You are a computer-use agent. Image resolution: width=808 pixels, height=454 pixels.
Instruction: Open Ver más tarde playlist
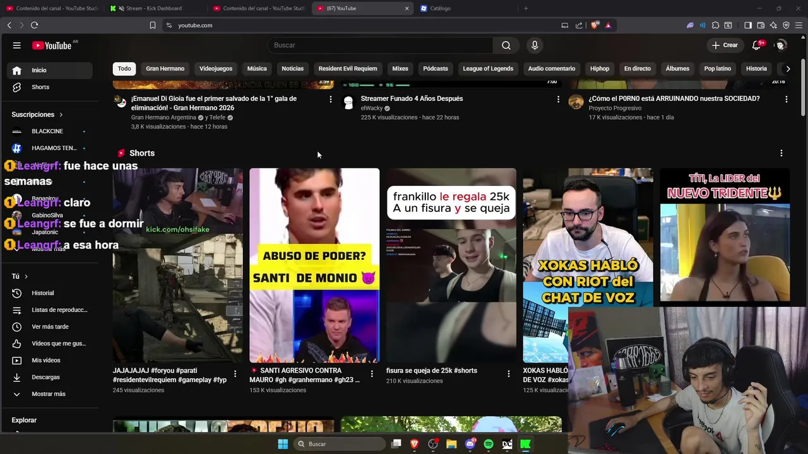[49, 327]
